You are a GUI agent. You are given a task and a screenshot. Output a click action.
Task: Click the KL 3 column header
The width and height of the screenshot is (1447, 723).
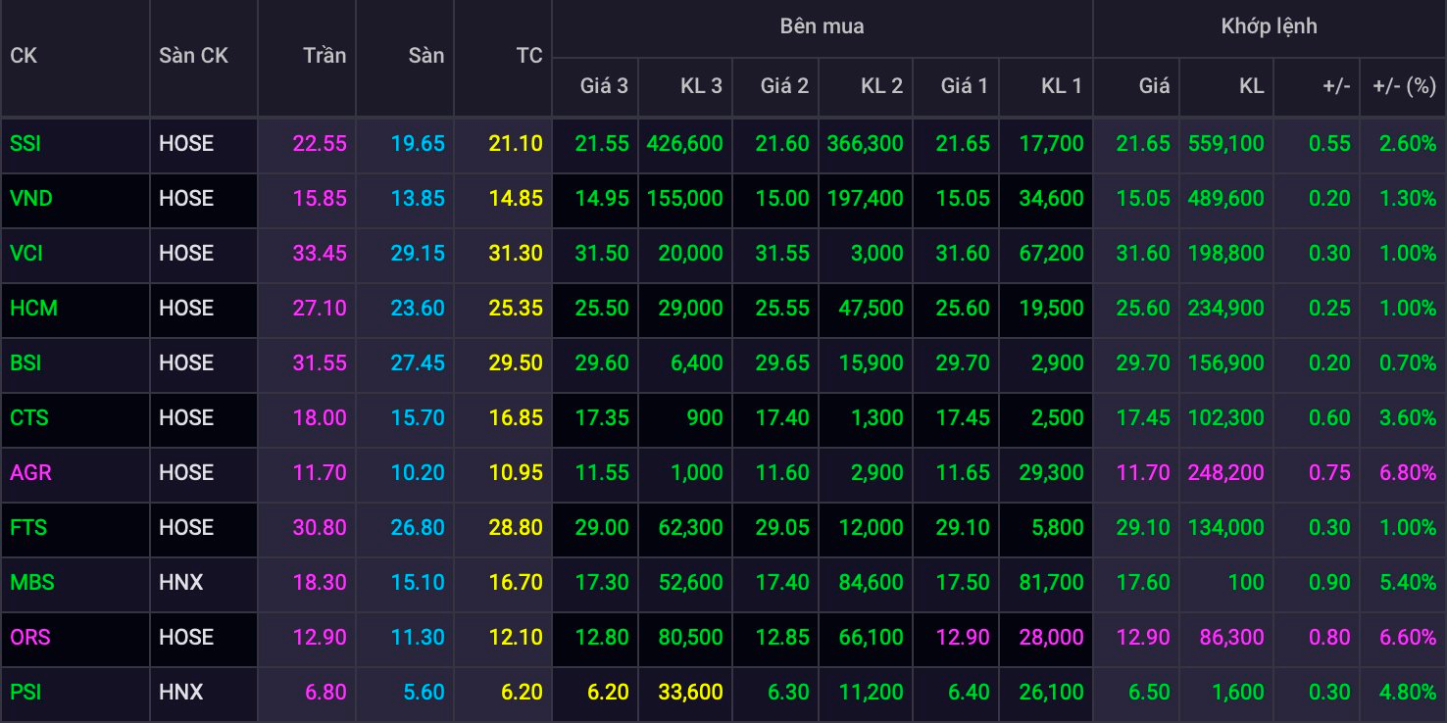pyautogui.click(x=701, y=86)
